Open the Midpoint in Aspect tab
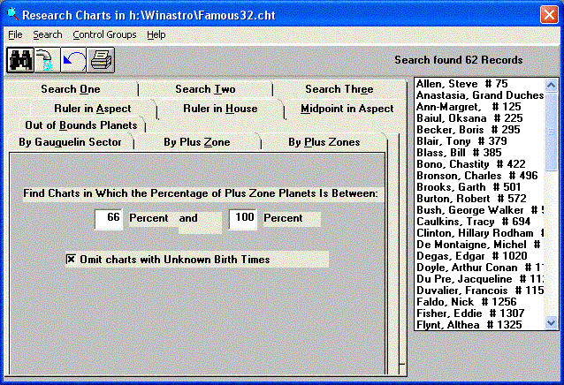This screenshot has width=564, height=385. [x=347, y=109]
